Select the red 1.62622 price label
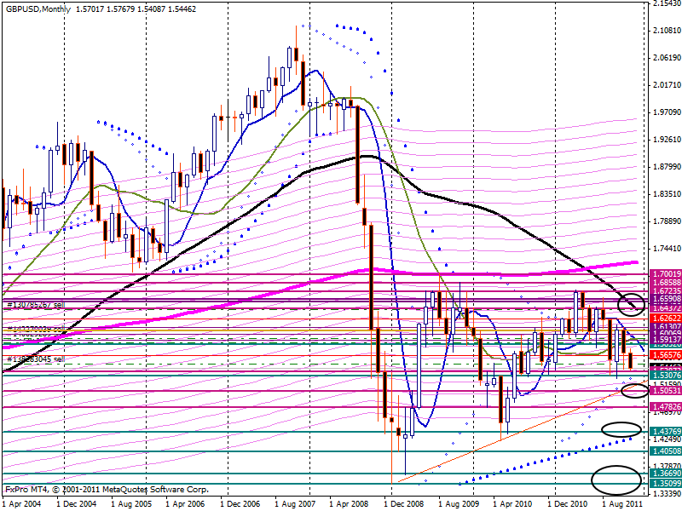This screenshot has height=511, width=682. [x=666, y=318]
